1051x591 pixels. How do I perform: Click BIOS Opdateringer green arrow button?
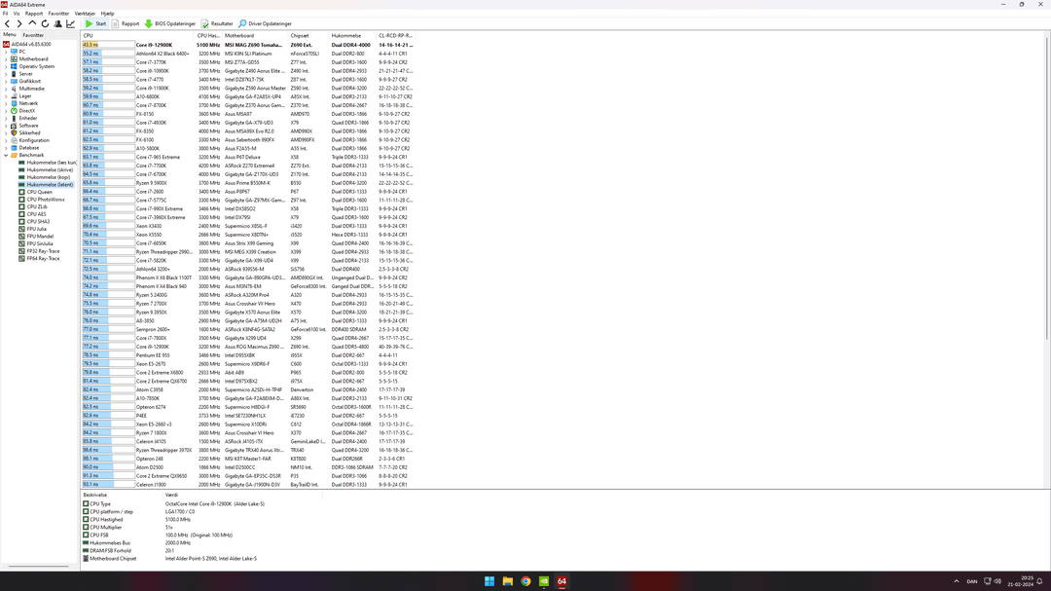point(170,23)
